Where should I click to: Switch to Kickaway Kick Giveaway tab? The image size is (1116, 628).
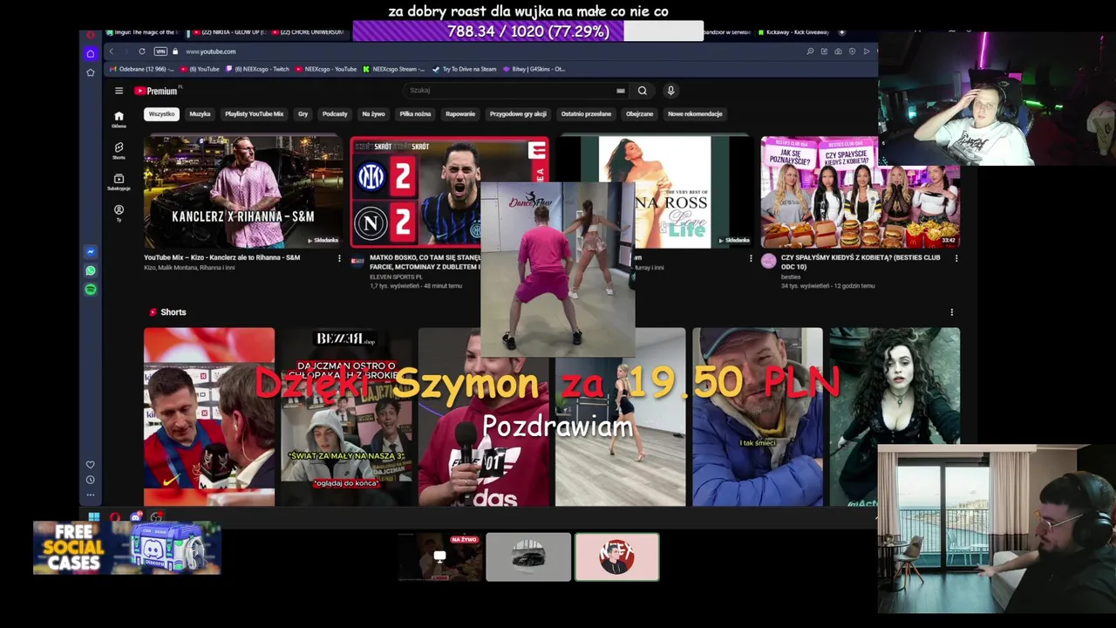coord(793,32)
